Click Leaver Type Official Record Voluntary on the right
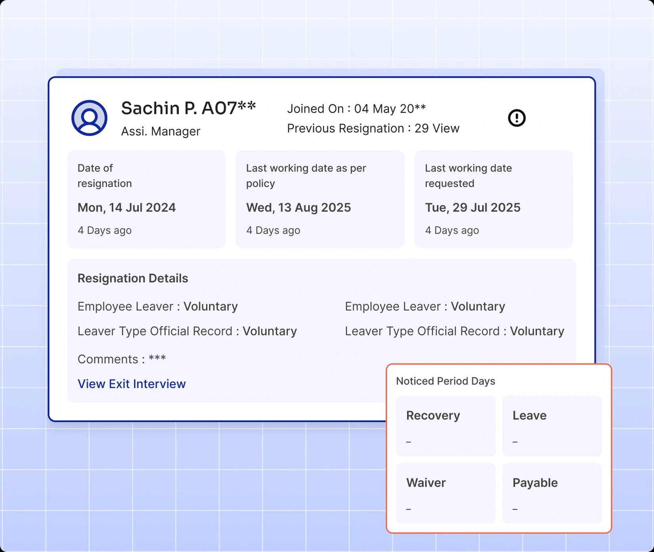The image size is (654, 552). point(453,331)
